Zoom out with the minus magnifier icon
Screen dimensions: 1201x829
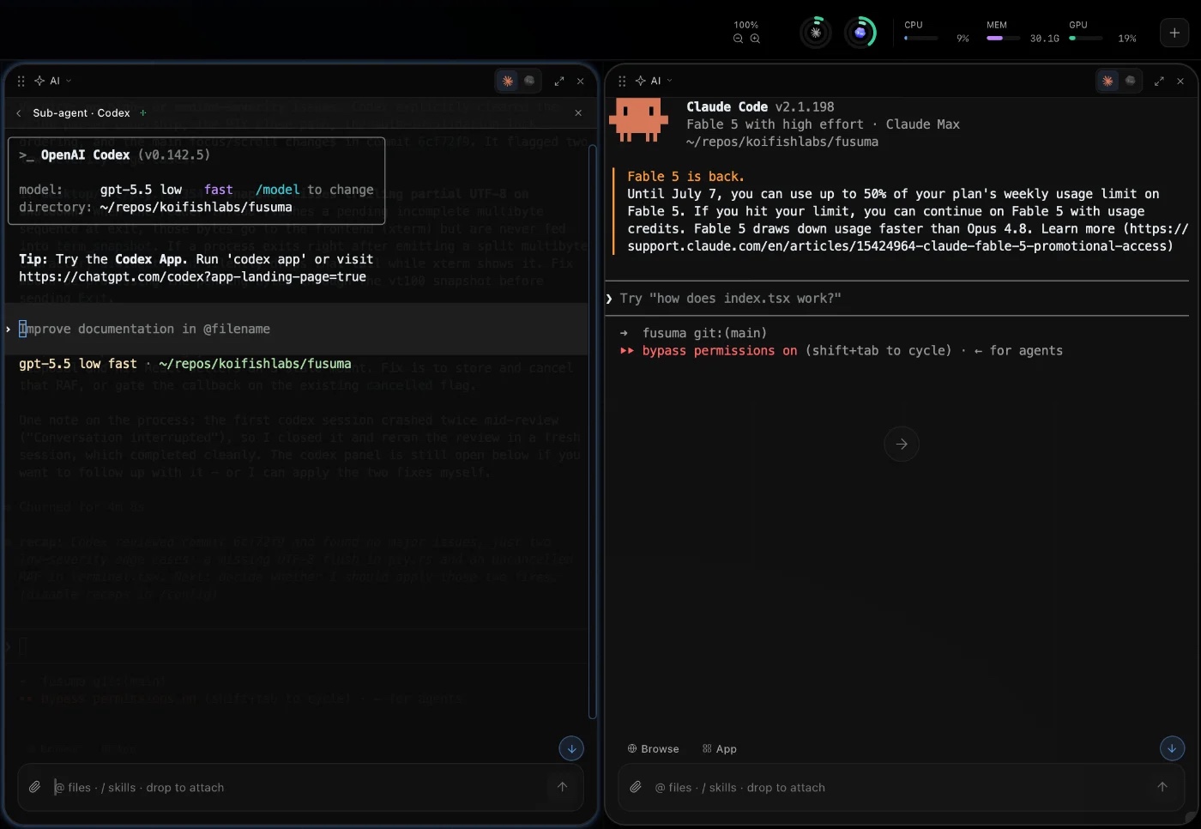click(x=738, y=39)
